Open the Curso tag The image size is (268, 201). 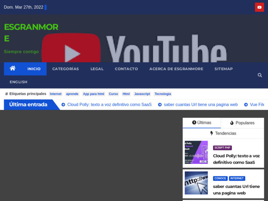113,94
